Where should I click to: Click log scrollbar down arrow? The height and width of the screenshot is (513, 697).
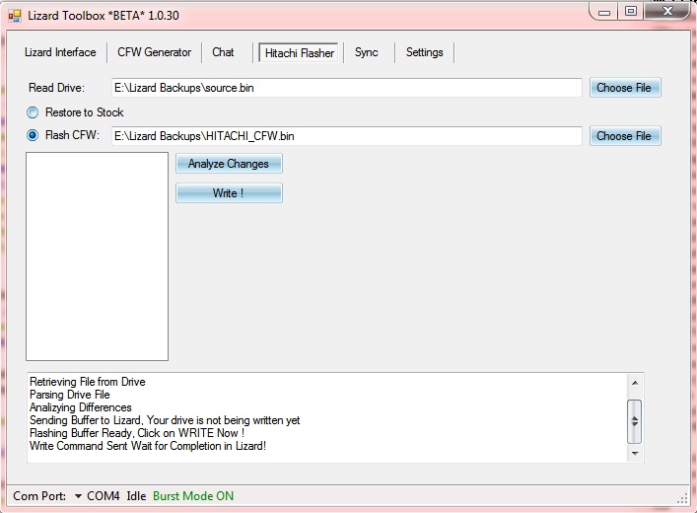click(635, 454)
